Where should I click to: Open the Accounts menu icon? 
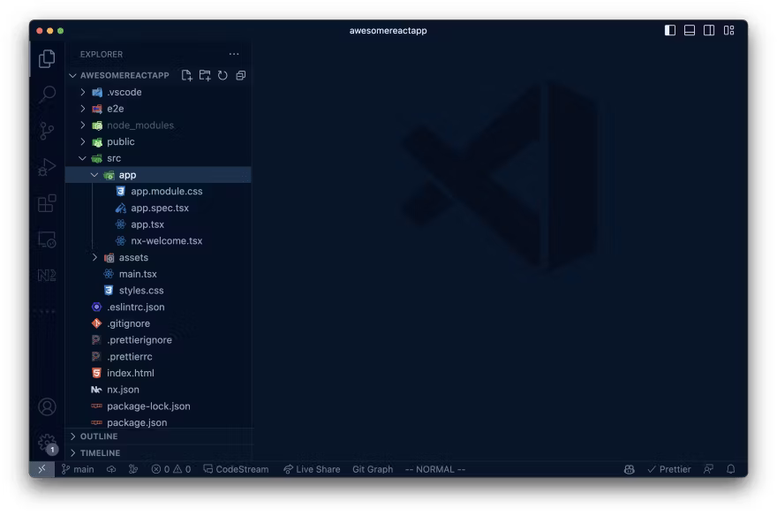47,407
